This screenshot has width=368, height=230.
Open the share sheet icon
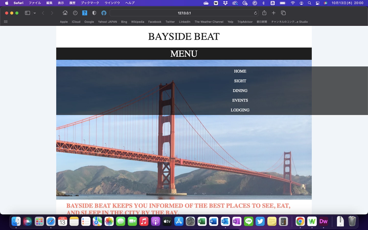pyautogui.click(x=264, y=13)
